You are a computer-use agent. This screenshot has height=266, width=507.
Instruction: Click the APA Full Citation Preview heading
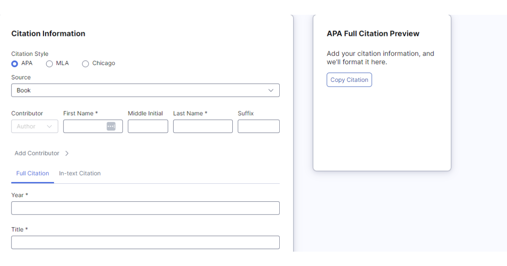373,34
